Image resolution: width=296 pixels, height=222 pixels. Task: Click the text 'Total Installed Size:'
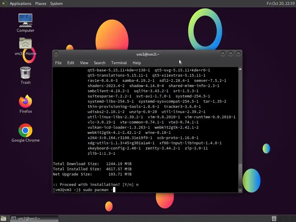(77, 169)
